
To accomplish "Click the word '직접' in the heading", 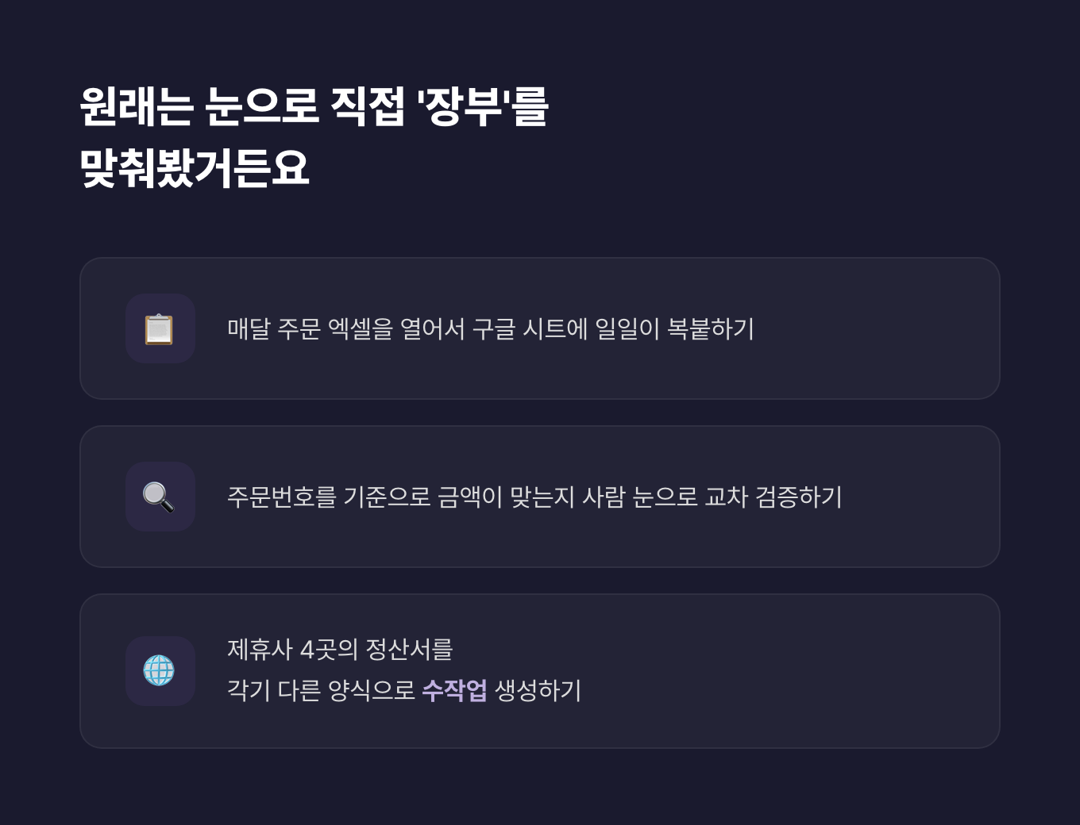I will (367, 107).
